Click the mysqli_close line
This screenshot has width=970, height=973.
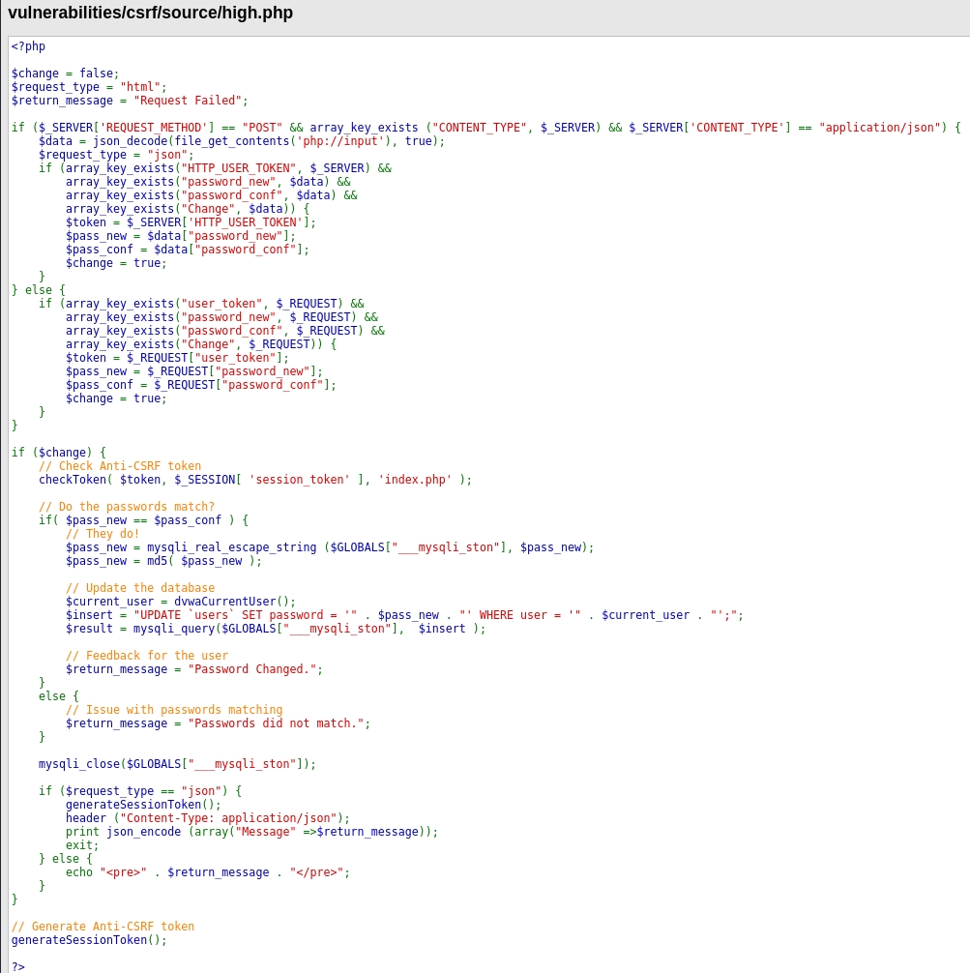pos(177,764)
